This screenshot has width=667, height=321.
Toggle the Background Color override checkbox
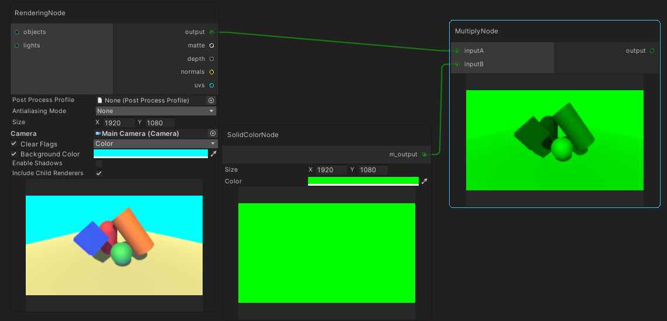pyautogui.click(x=14, y=154)
